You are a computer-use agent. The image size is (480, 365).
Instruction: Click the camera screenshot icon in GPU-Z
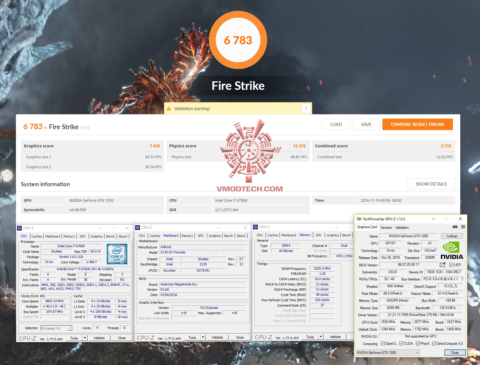pos(455,227)
